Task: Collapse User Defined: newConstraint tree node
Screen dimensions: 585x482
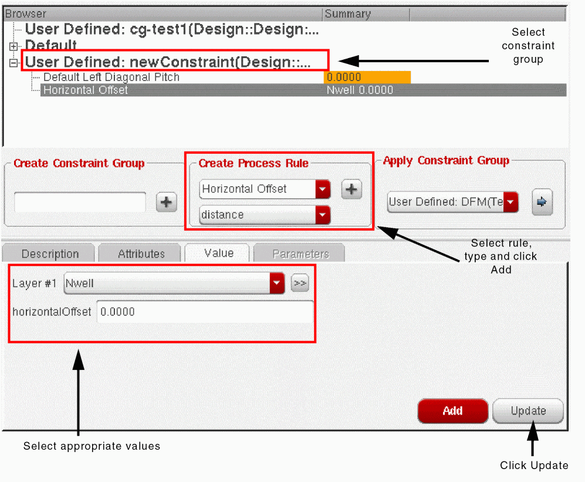Action: point(13,62)
